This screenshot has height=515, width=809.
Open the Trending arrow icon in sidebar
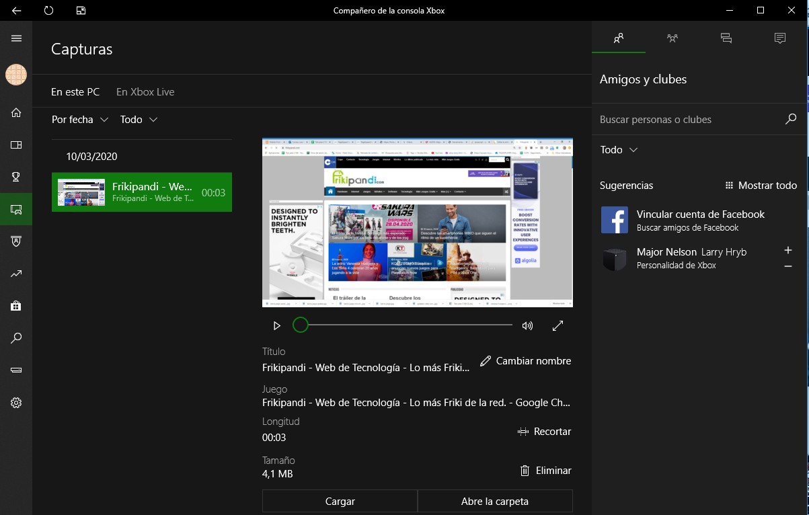tap(16, 274)
